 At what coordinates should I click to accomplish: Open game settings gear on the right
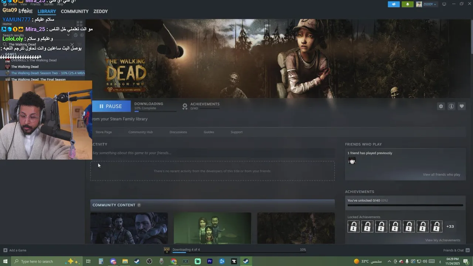(441, 106)
